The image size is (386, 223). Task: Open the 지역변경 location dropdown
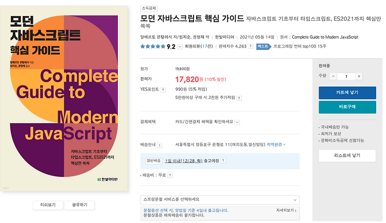(x=276, y=144)
